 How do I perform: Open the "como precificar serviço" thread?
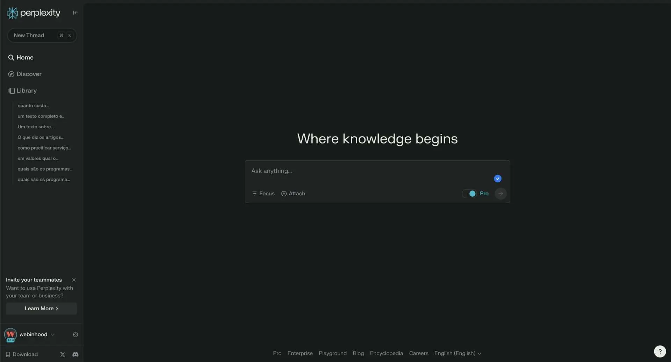[x=44, y=148]
